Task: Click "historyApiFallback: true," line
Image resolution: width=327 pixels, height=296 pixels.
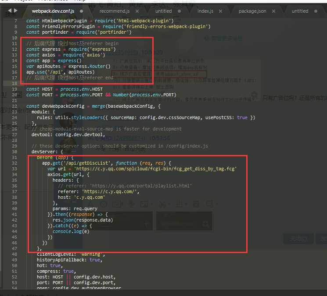Action: click(x=70, y=260)
